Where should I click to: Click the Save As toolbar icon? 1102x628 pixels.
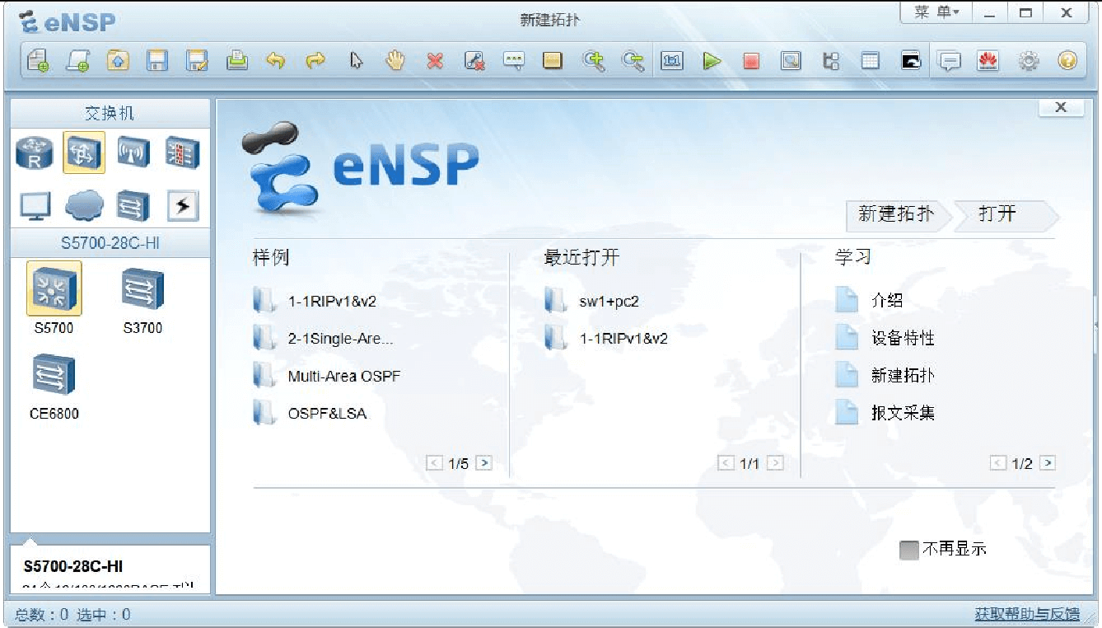(x=197, y=61)
